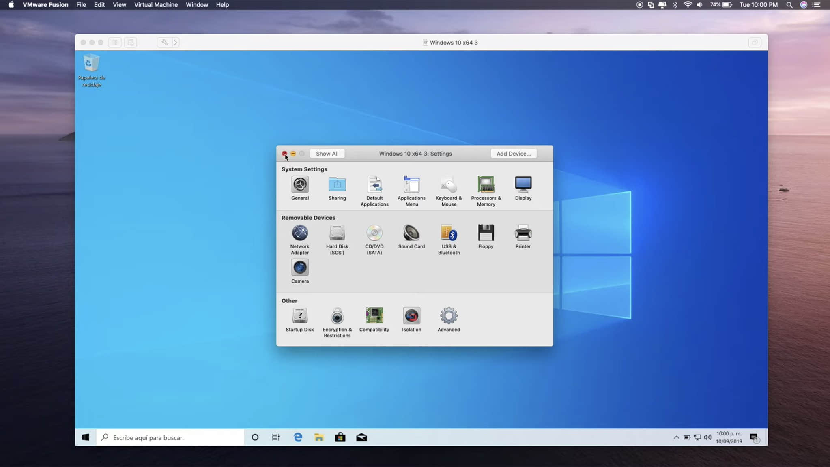The width and height of the screenshot is (830, 467).
Task: Open the Compatibility settings
Action: click(374, 316)
